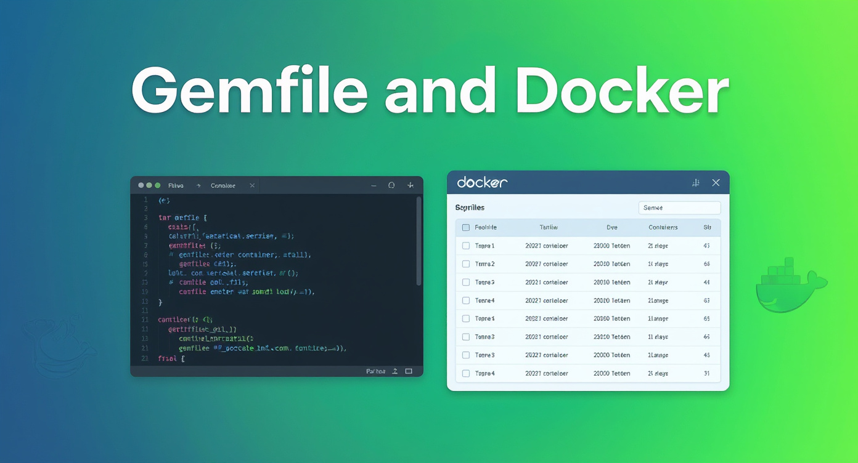
Task: Click the upload arrow icon in editor status bar
Action: 395,371
